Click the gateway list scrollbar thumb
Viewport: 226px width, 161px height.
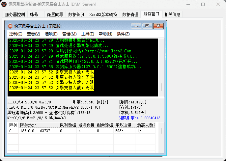161,131
